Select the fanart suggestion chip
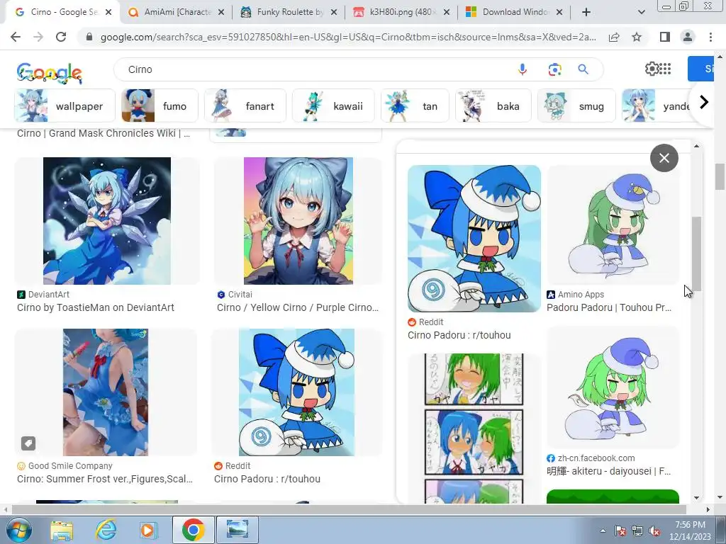726x544 pixels. pyautogui.click(x=245, y=106)
